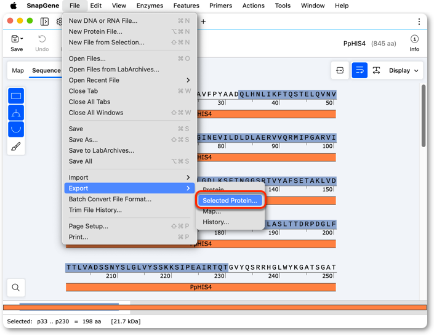
Task: Open the Enzymes menu
Action: 150,6
